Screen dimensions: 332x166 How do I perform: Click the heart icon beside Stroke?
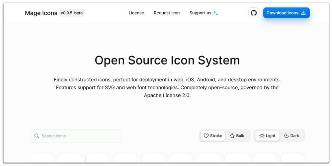click(x=206, y=136)
